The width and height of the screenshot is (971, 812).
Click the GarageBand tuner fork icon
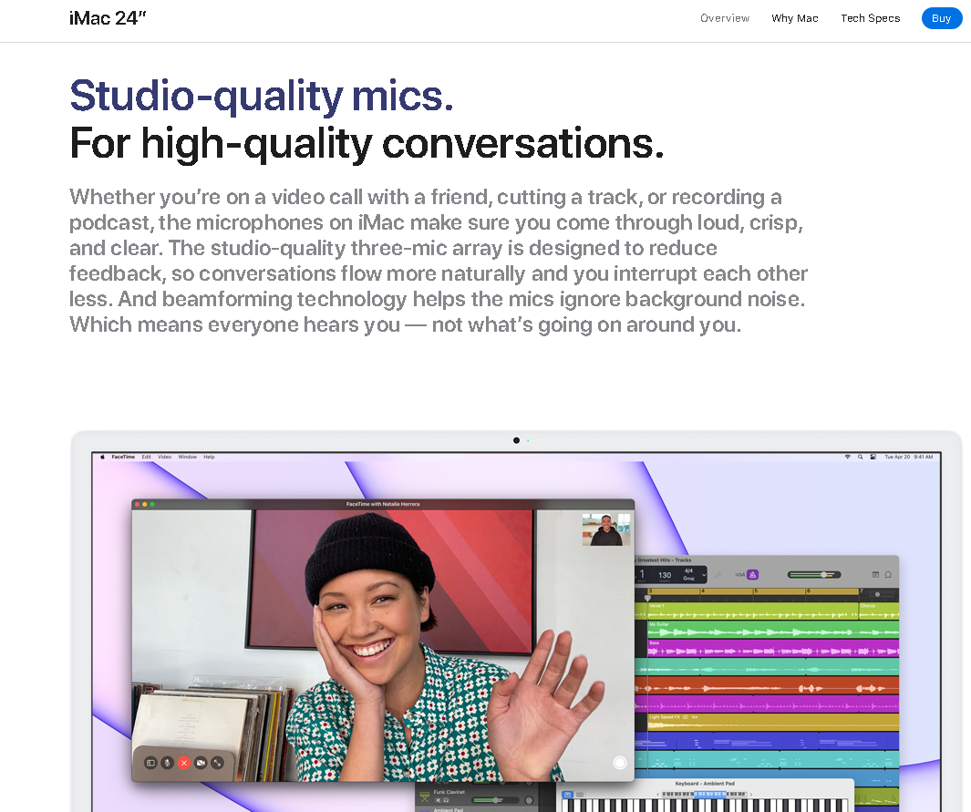(x=718, y=575)
